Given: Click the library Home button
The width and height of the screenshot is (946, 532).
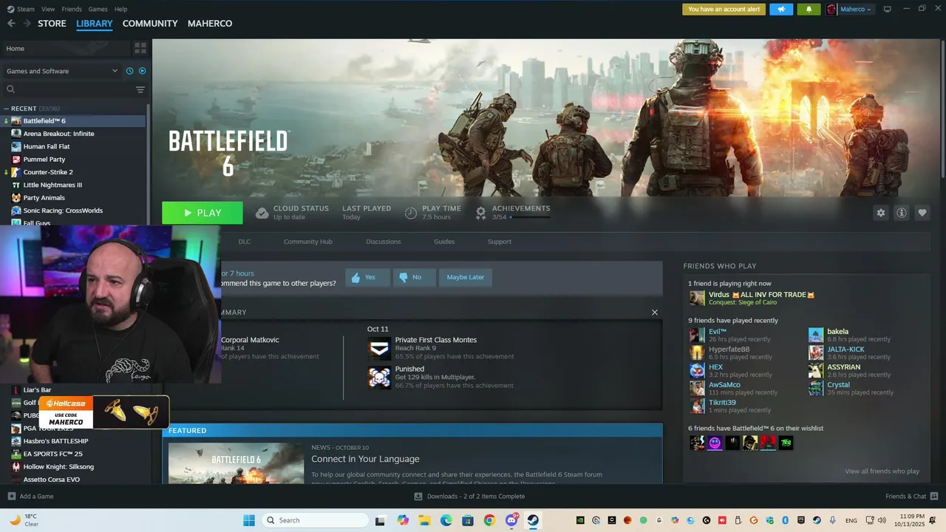Looking at the screenshot, I should [x=67, y=48].
